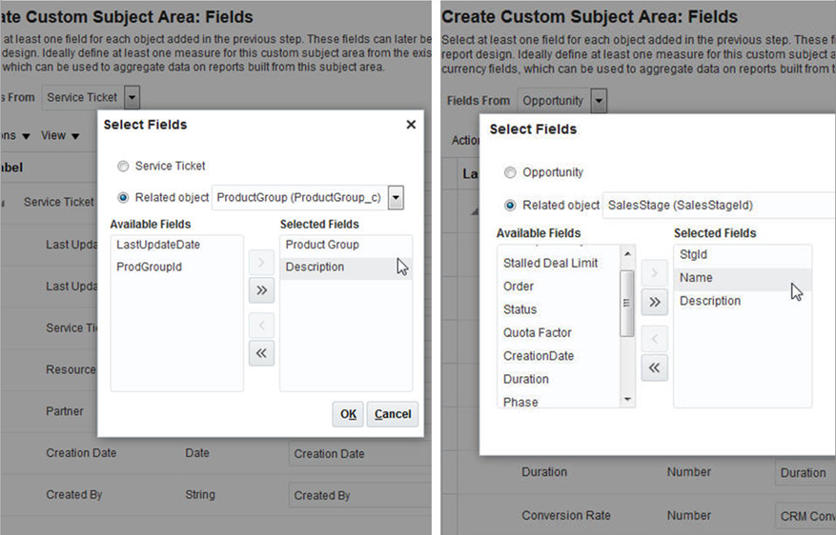836x535 pixels.
Task: Click the Available Fields scrollbar thumb
Action: [x=627, y=303]
